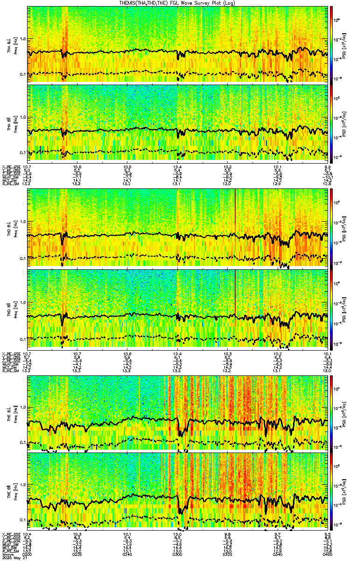This screenshot has height=561, width=350.
Task: Click the PSD color bar beside THA B-parallel panel
Action: 331,123
